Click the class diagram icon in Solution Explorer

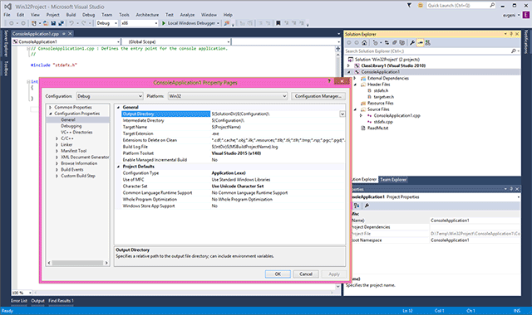tap(428, 42)
